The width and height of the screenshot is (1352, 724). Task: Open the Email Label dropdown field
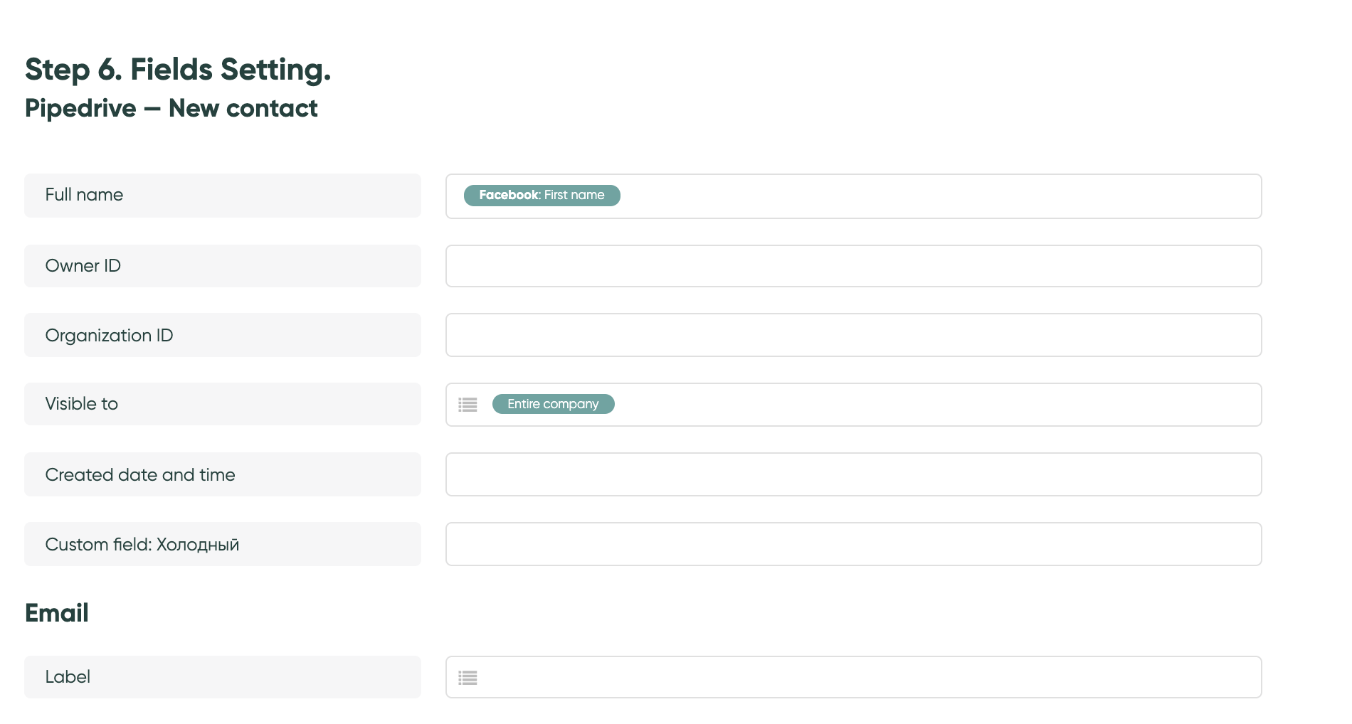853,677
